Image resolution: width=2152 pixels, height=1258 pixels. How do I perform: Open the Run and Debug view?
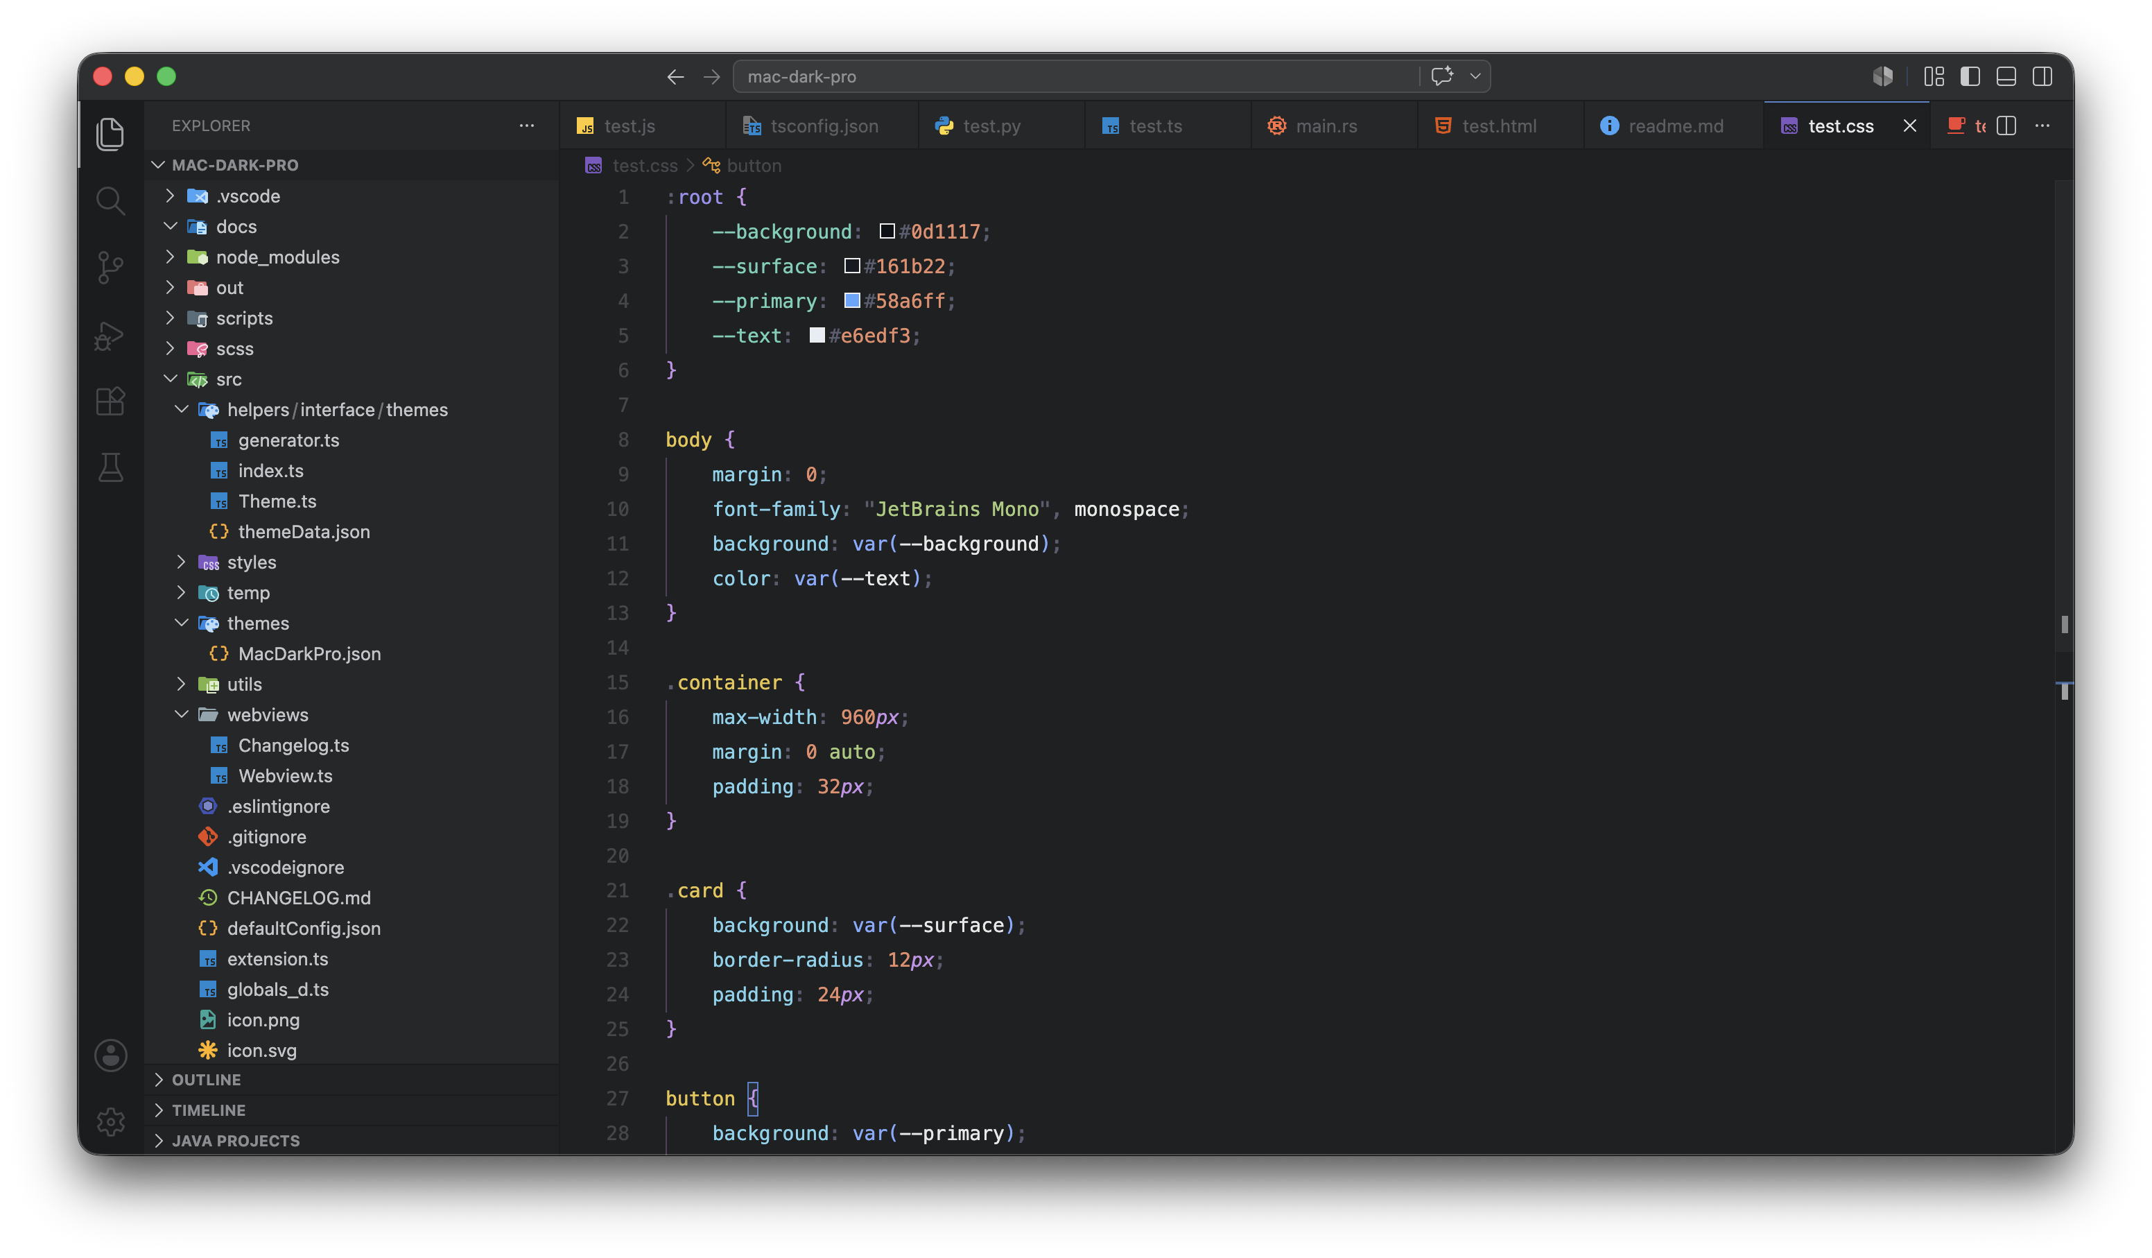110,335
